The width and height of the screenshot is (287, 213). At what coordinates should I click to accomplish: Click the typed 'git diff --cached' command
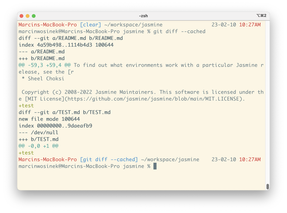click(x=179, y=32)
